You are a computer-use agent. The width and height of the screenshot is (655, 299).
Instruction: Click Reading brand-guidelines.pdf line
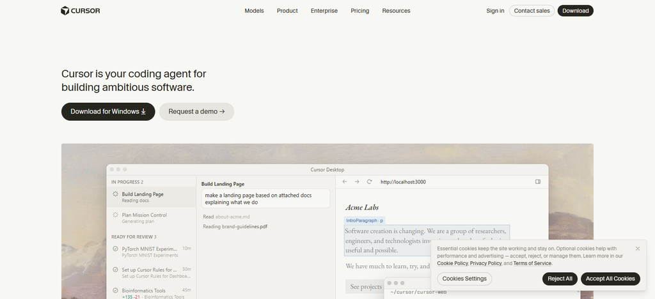[235, 227]
